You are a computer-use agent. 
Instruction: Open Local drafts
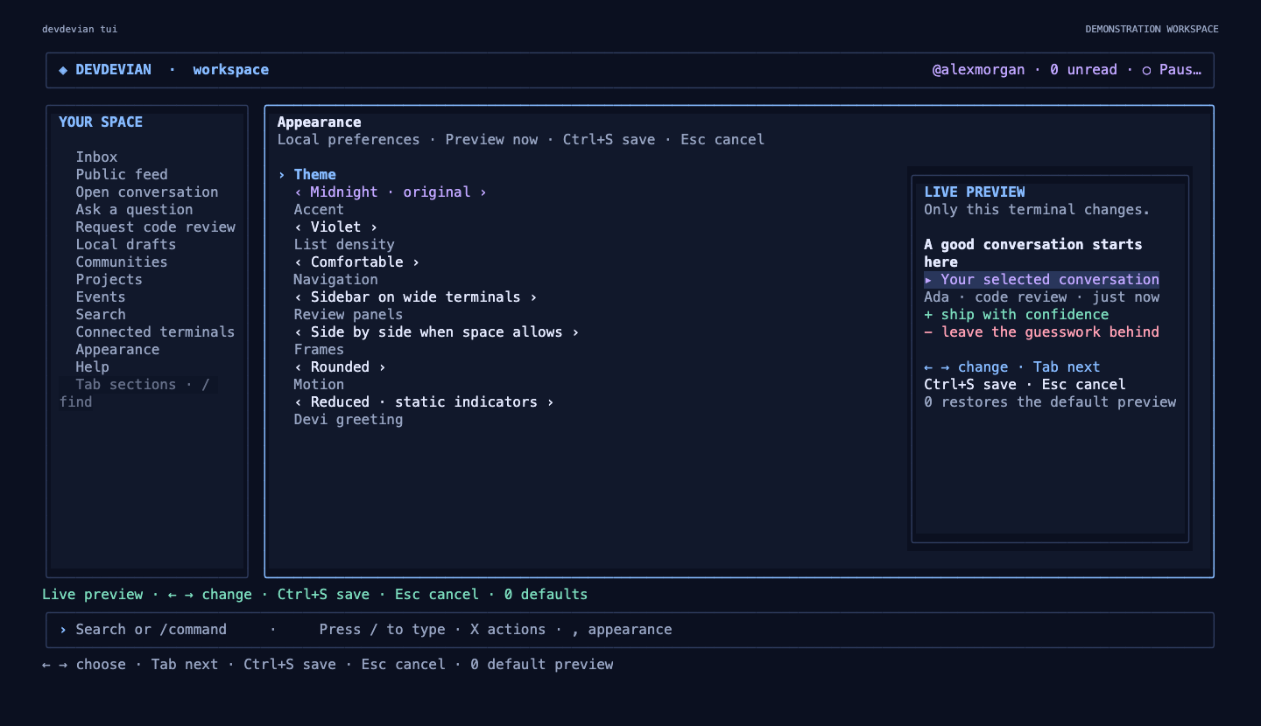(x=126, y=245)
